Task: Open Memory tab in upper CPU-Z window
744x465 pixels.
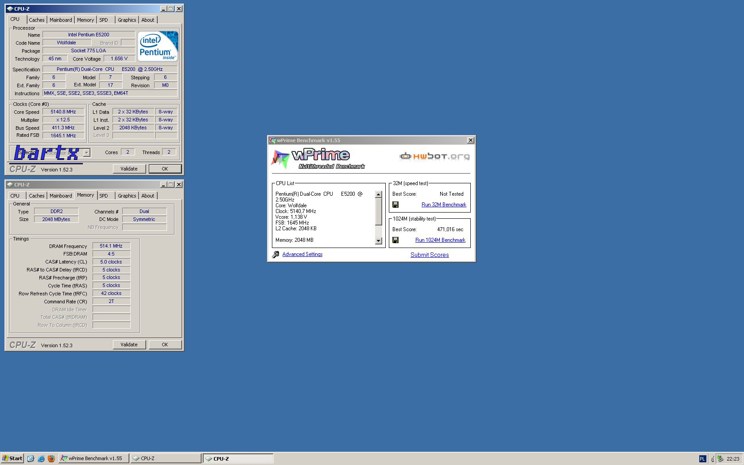Action: click(x=85, y=20)
